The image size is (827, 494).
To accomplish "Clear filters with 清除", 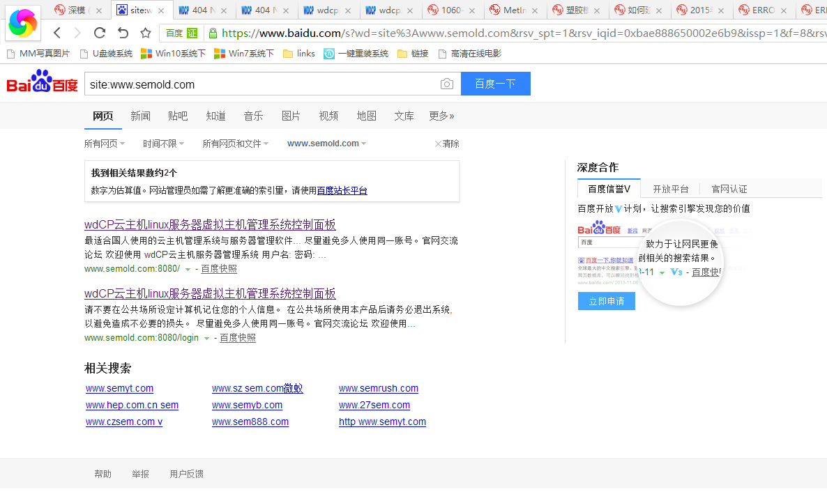I will coord(447,144).
